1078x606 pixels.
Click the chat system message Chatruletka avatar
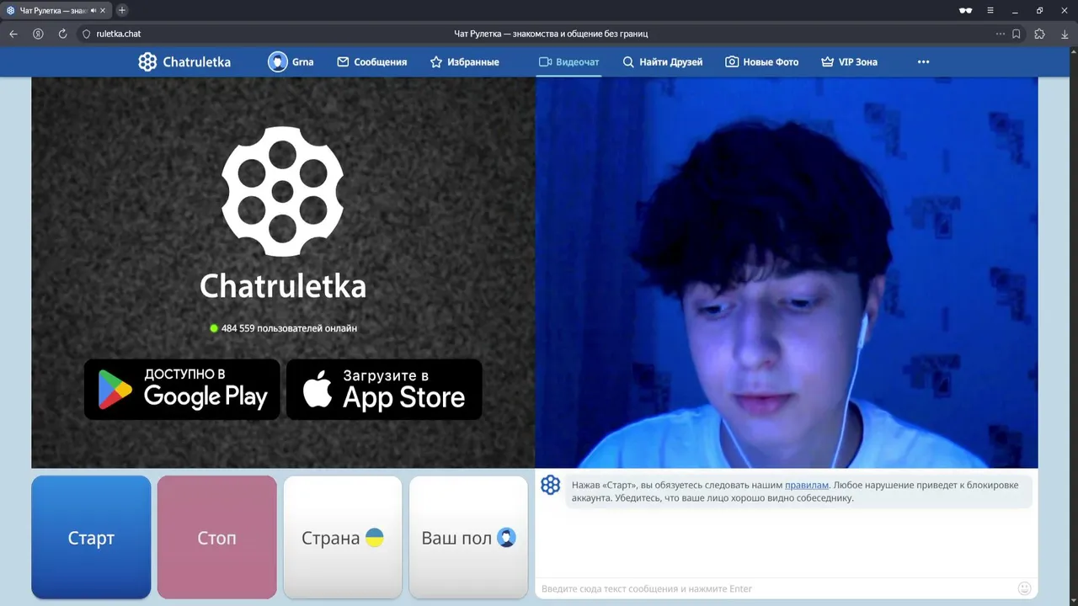click(x=551, y=485)
